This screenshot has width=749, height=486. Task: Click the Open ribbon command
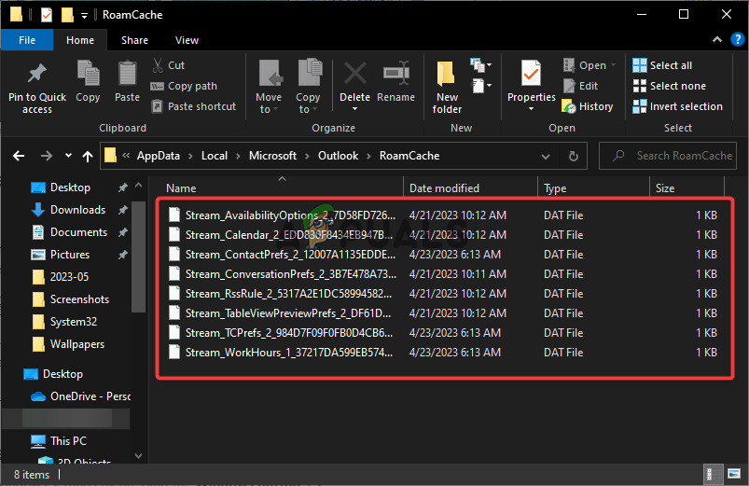pos(589,65)
